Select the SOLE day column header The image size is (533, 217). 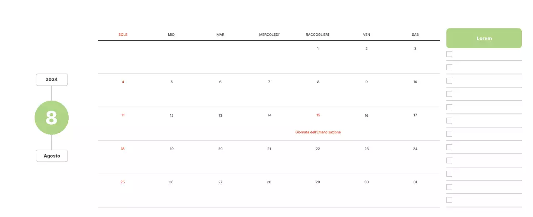[x=123, y=35]
